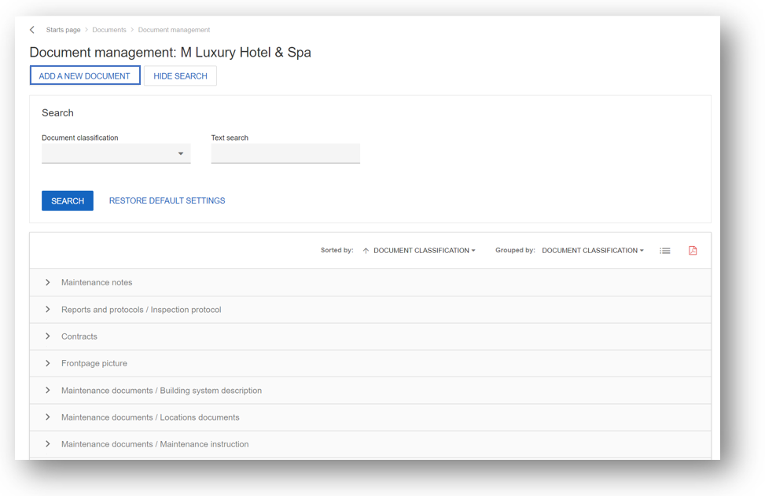Expand Maintenance documents / Building system description
The image size is (765, 496).
tap(47, 390)
